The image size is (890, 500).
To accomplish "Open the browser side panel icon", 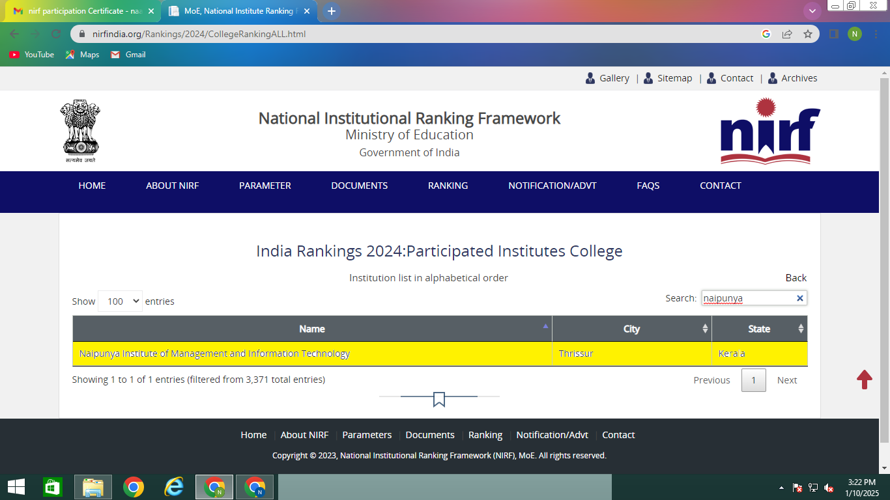I will click(833, 34).
